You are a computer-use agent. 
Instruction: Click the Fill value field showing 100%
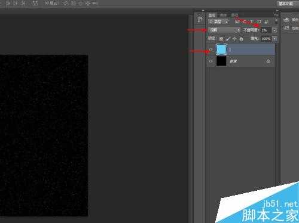pos(266,39)
